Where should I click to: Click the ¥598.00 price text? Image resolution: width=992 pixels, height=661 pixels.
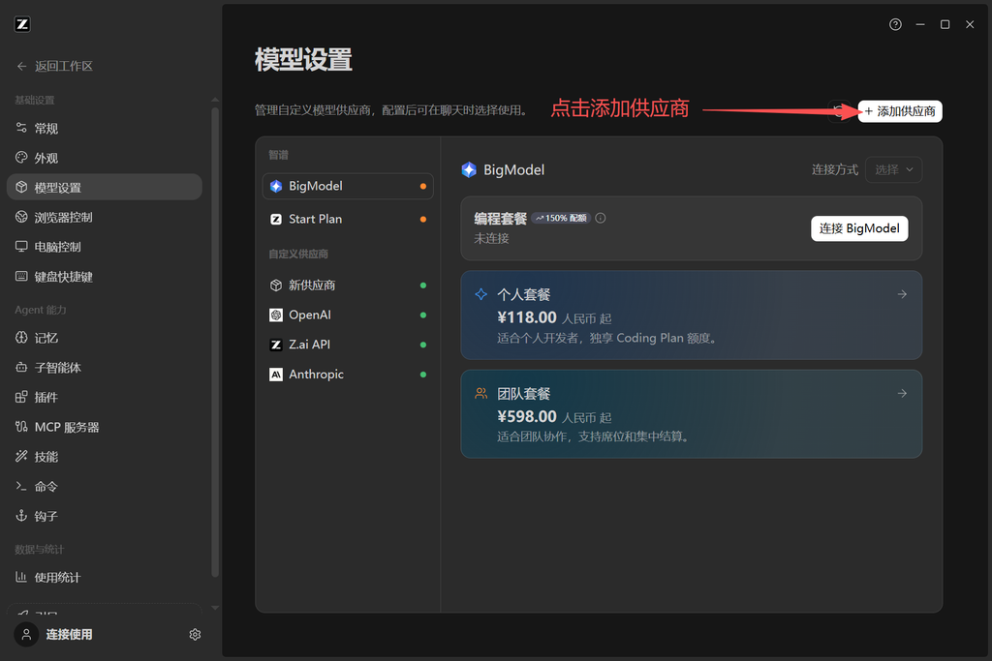coord(526,416)
